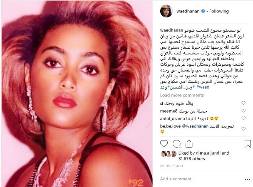Toggle the Following button
This screenshot has width=253, height=187.
pos(219,11)
